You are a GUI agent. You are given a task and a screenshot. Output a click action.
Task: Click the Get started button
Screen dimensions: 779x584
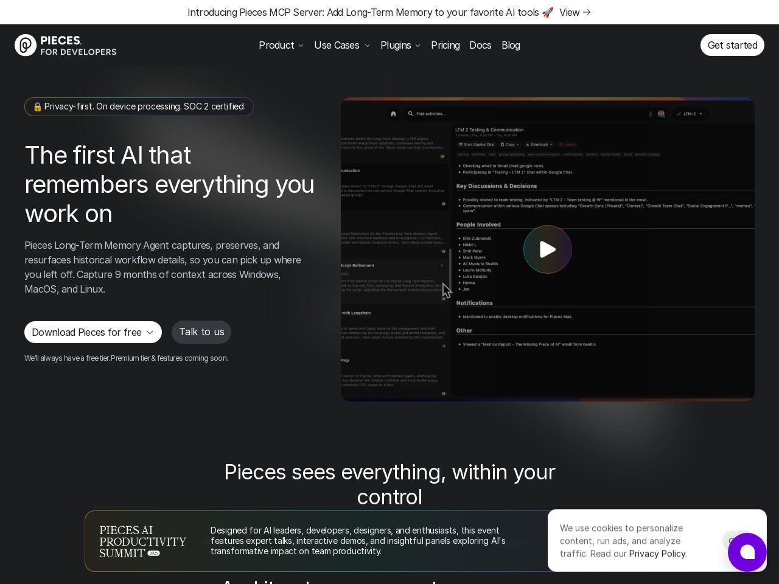click(x=732, y=45)
